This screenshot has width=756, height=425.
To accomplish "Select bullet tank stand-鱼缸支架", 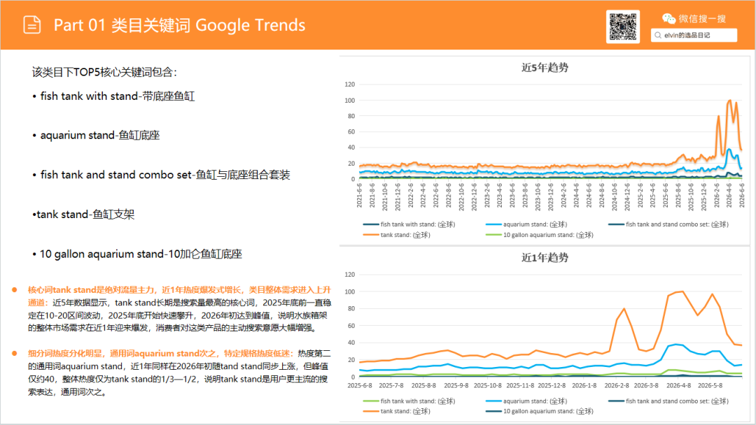I will click(x=83, y=214).
